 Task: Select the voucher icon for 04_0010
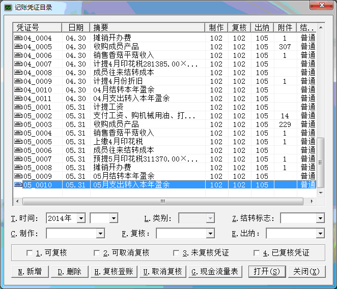pos(18,90)
